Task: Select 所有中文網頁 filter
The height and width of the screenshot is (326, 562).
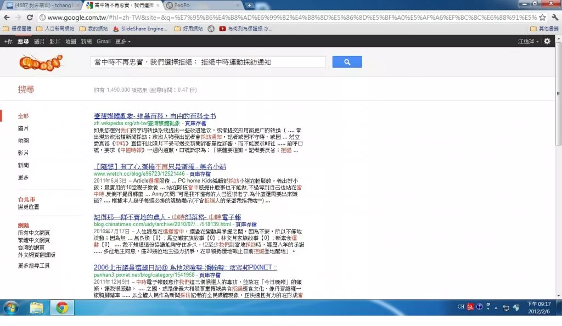Action: 34,233
